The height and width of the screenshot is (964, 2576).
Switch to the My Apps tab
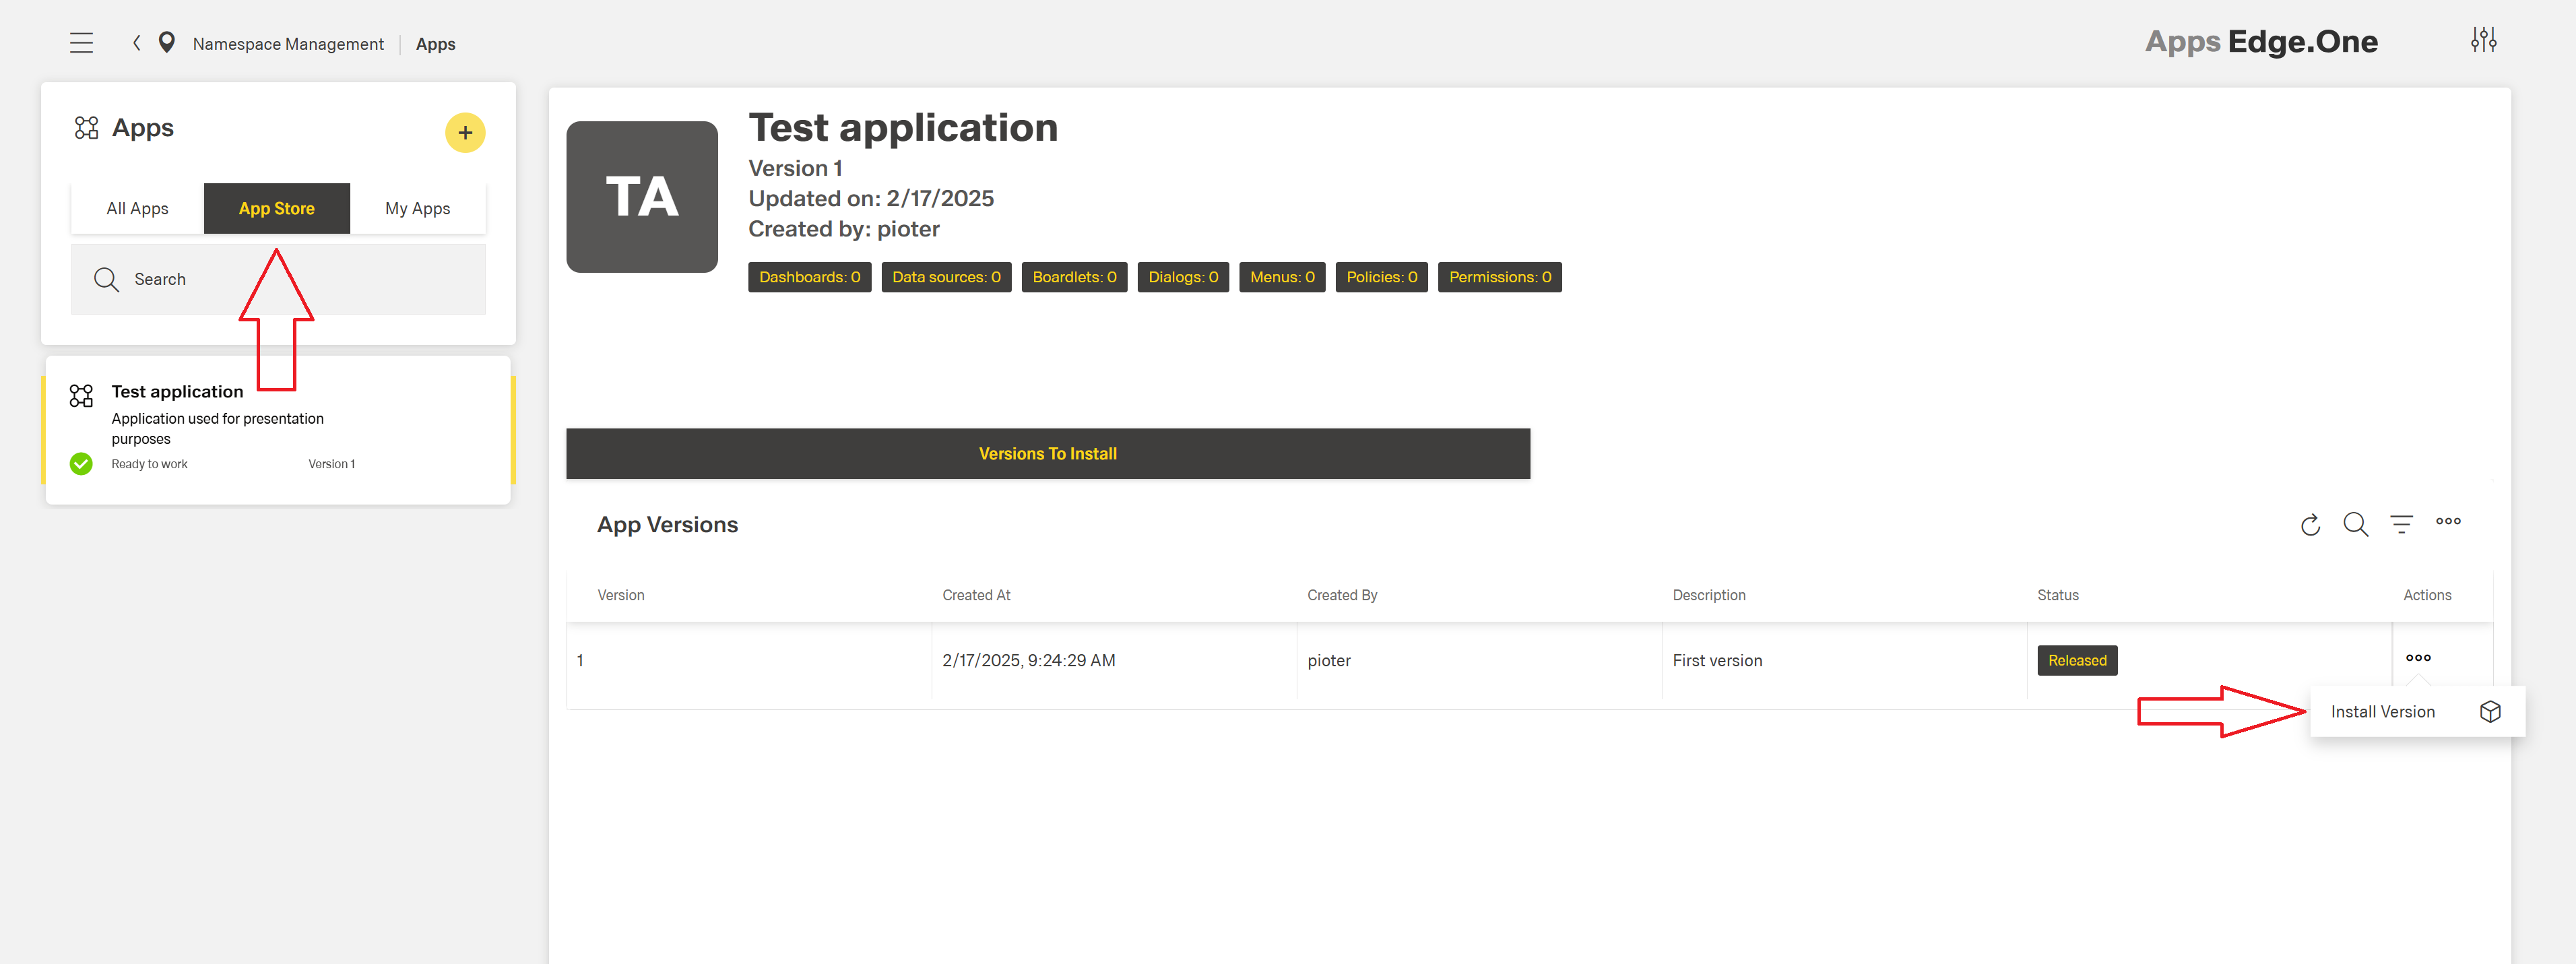coord(417,208)
